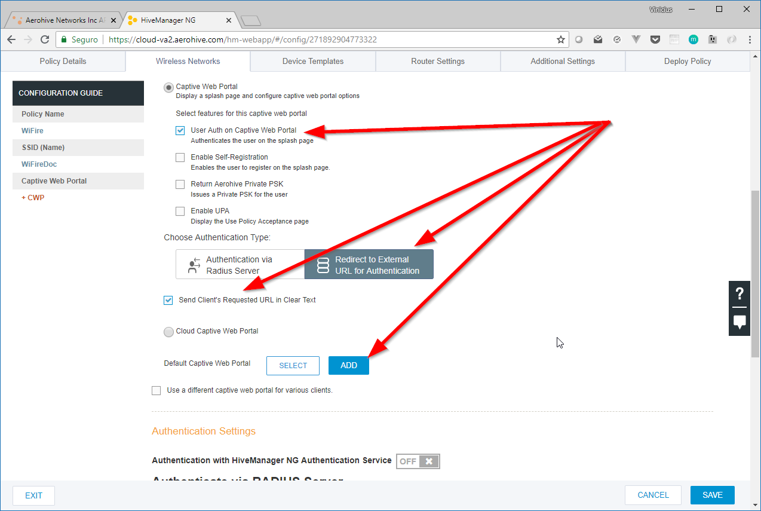This screenshot has width=761, height=511.
Task: Open the envelope checkmark extension icon
Action: (x=598, y=39)
